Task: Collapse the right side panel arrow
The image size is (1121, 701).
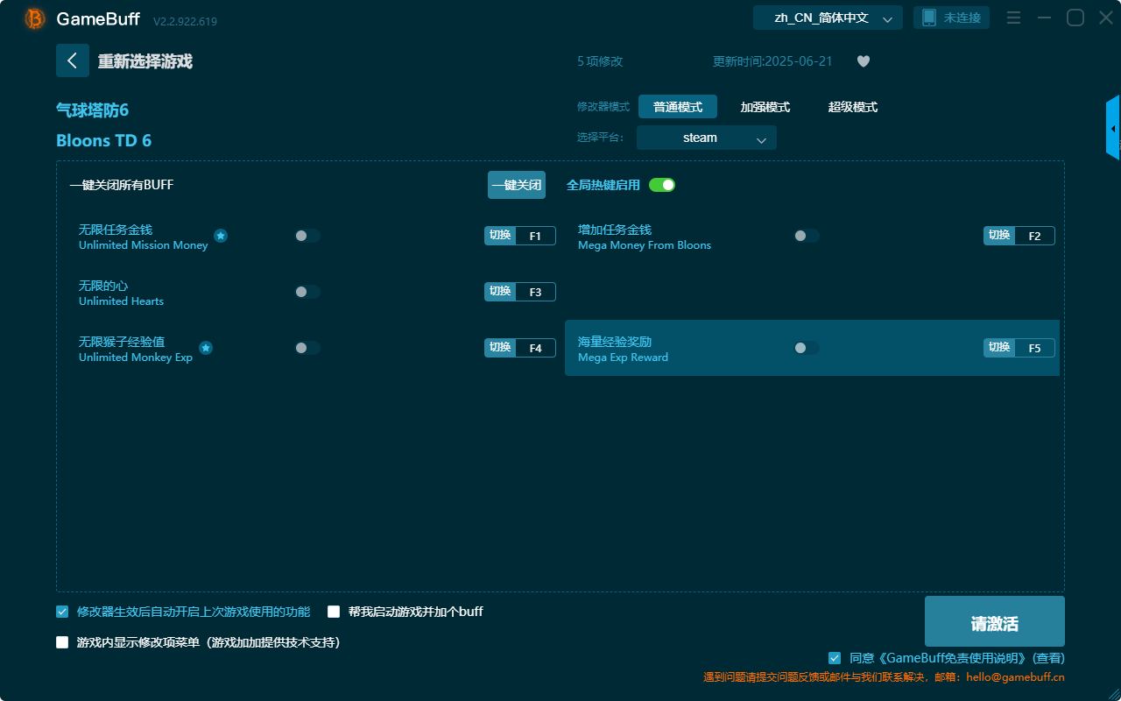Action: tap(1113, 127)
